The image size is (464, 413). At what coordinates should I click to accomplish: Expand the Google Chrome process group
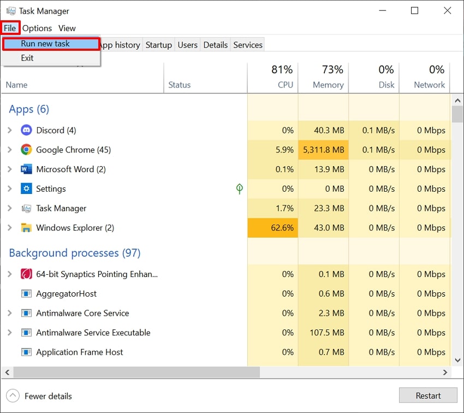[x=9, y=150]
